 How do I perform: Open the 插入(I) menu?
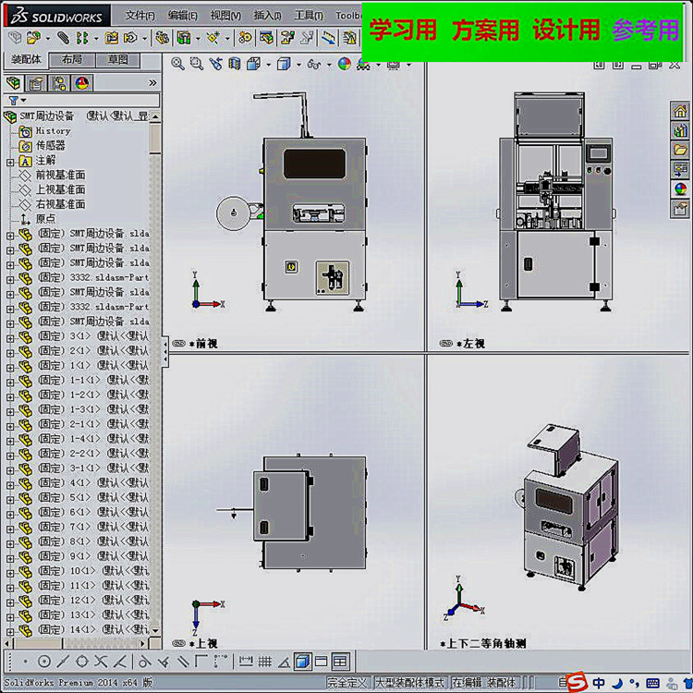(x=267, y=16)
